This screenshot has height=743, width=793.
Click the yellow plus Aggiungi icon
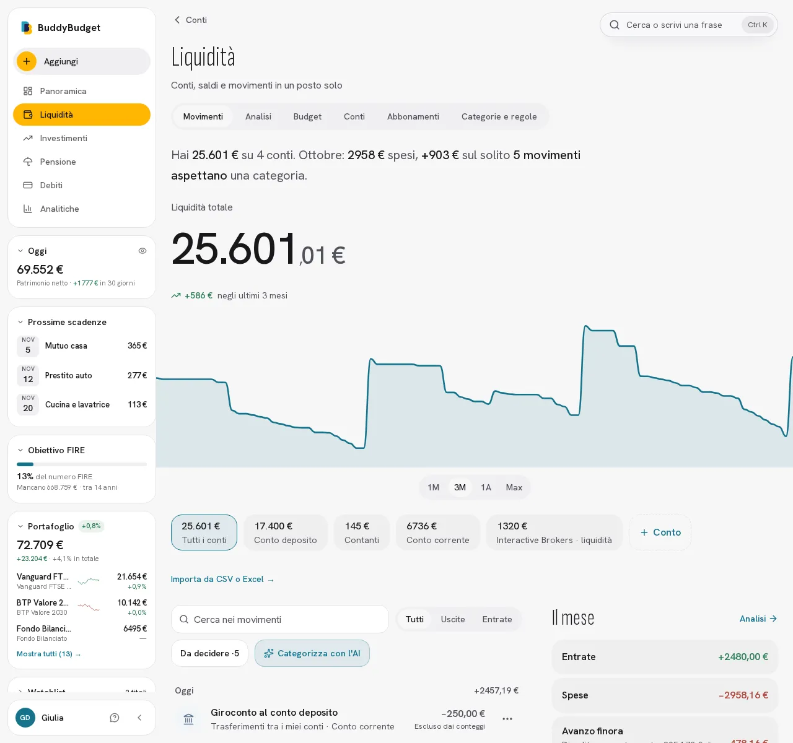[x=27, y=61]
